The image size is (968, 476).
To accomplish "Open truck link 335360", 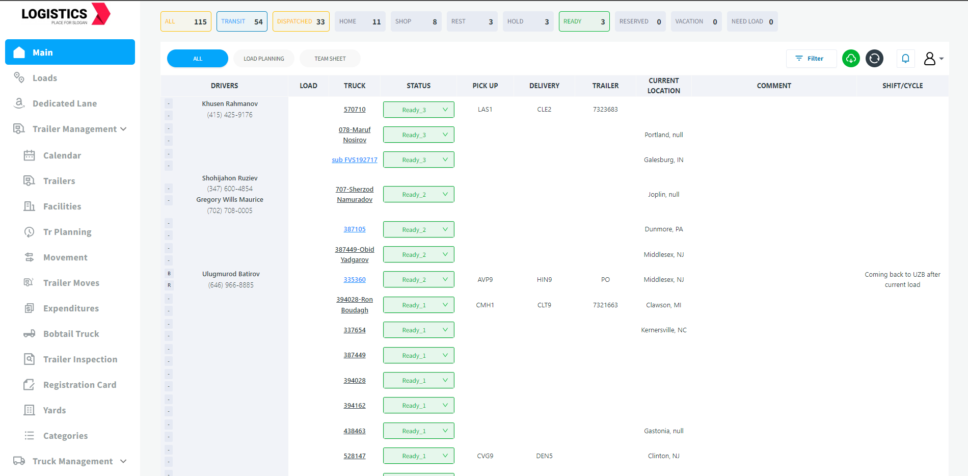I will coord(355,279).
